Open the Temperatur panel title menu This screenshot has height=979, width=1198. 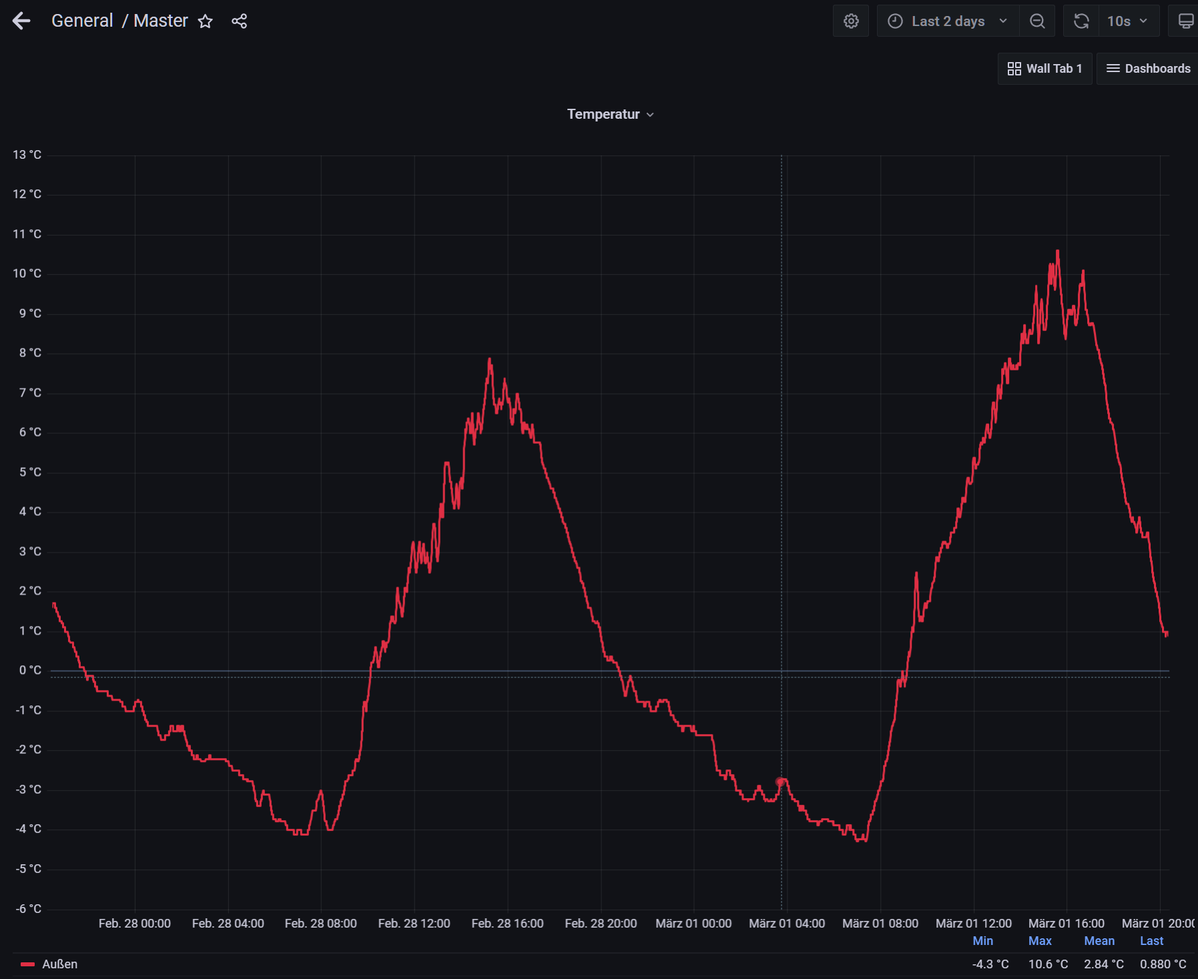610,114
